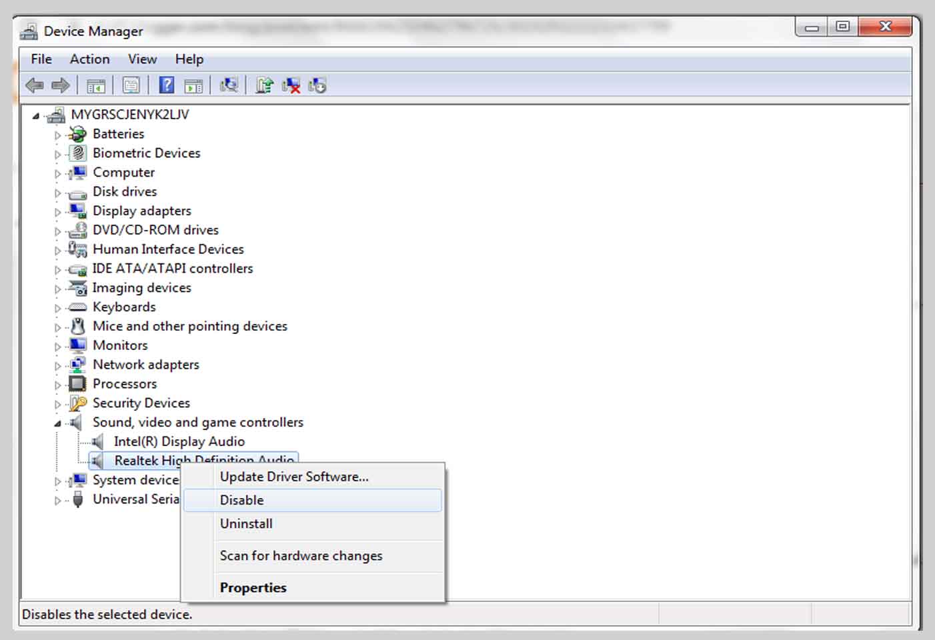Choose Disable from the context menu
This screenshot has width=935, height=640.
click(241, 500)
